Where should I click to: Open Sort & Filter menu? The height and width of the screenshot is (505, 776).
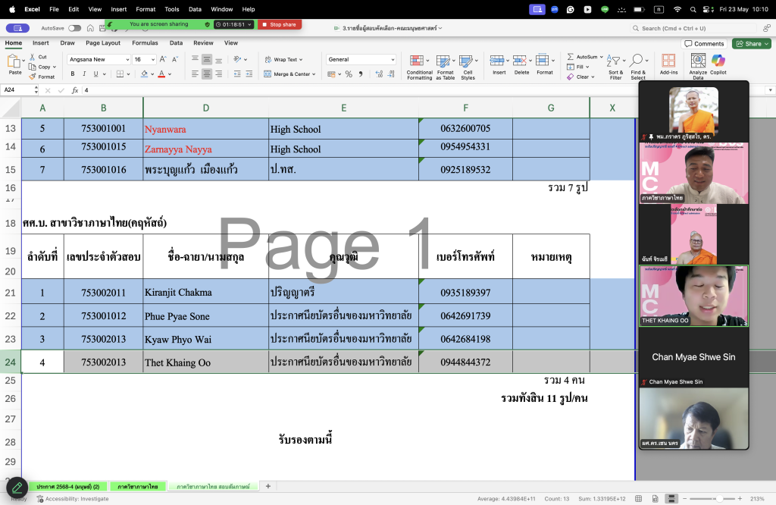click(615, 67)
